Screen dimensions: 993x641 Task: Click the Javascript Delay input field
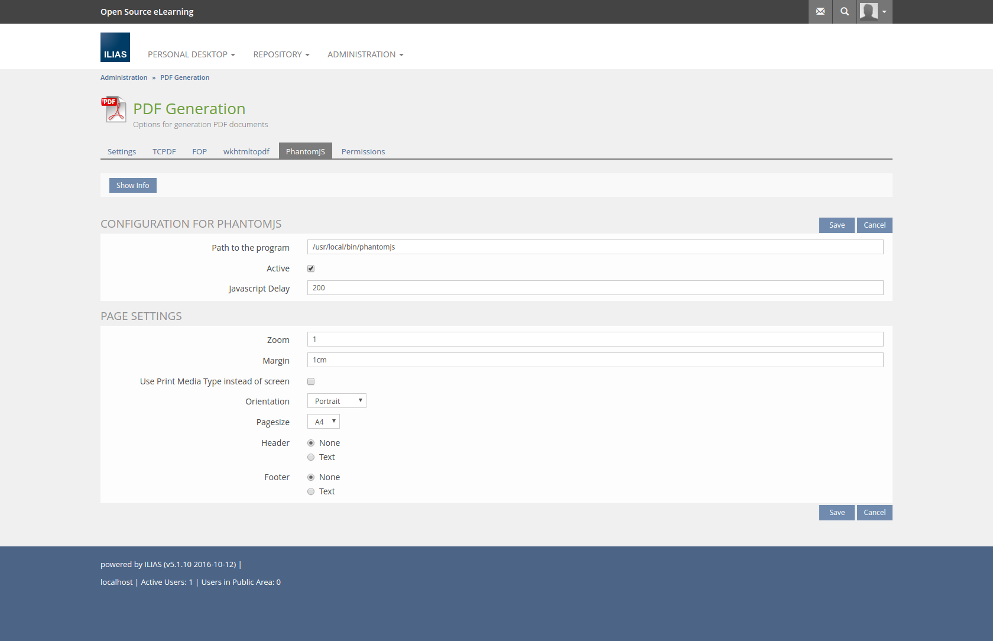(x=595, y=288)
